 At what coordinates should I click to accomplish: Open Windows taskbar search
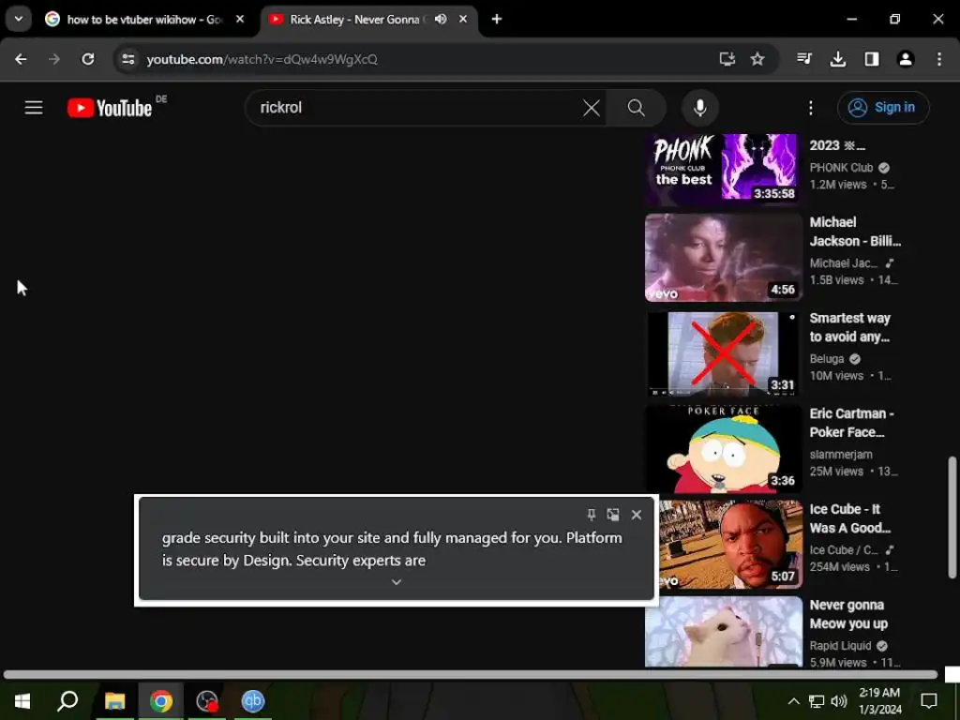tap(67, 701)
